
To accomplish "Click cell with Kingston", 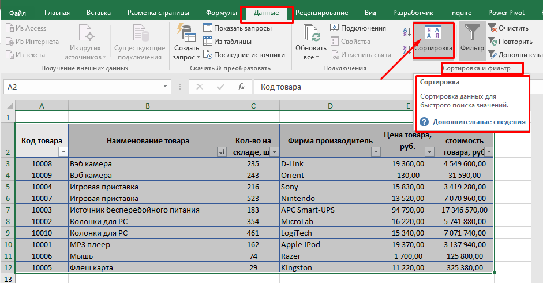I will [x=330, y=268].
